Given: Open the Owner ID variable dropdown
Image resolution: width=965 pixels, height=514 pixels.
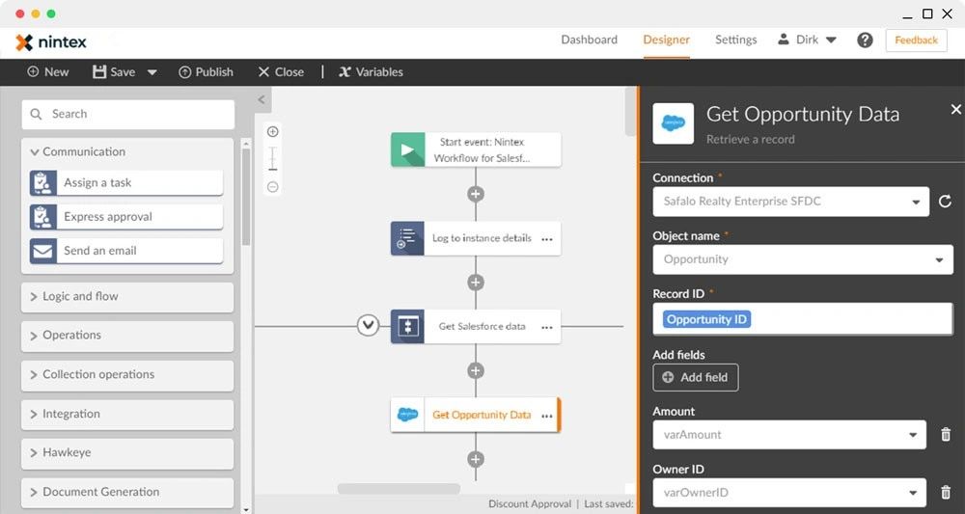Looking at the screenshot, I should (789, 493).
